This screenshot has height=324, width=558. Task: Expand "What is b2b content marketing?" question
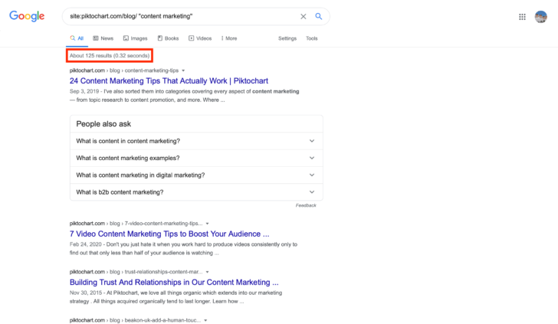coord(196,192)
